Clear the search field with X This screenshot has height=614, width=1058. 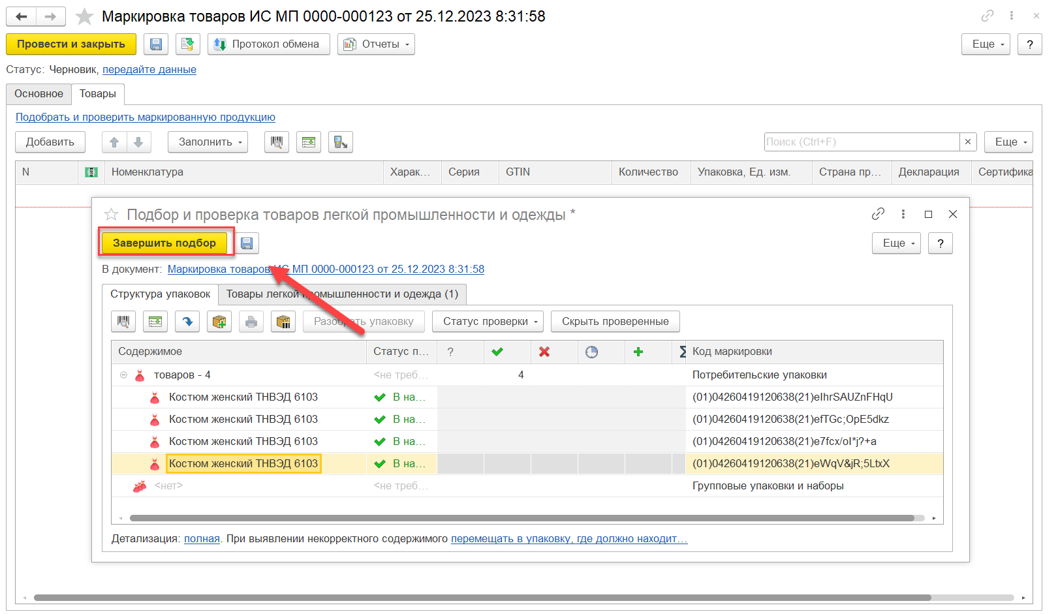[x=968, y=142]
